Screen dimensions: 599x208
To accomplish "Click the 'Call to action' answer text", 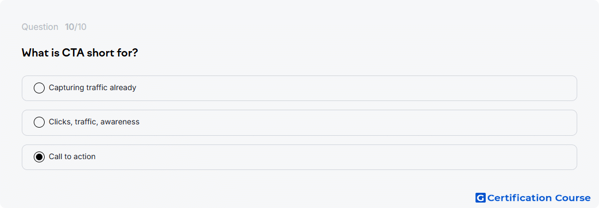I will (72, 156).
